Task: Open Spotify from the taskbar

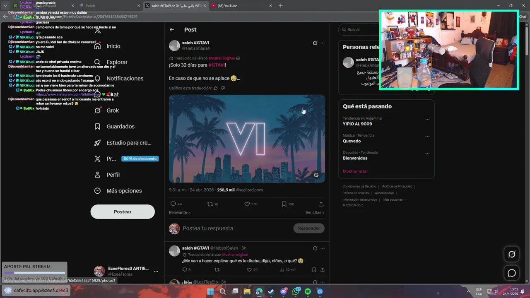Action: [x=308, y=291]
